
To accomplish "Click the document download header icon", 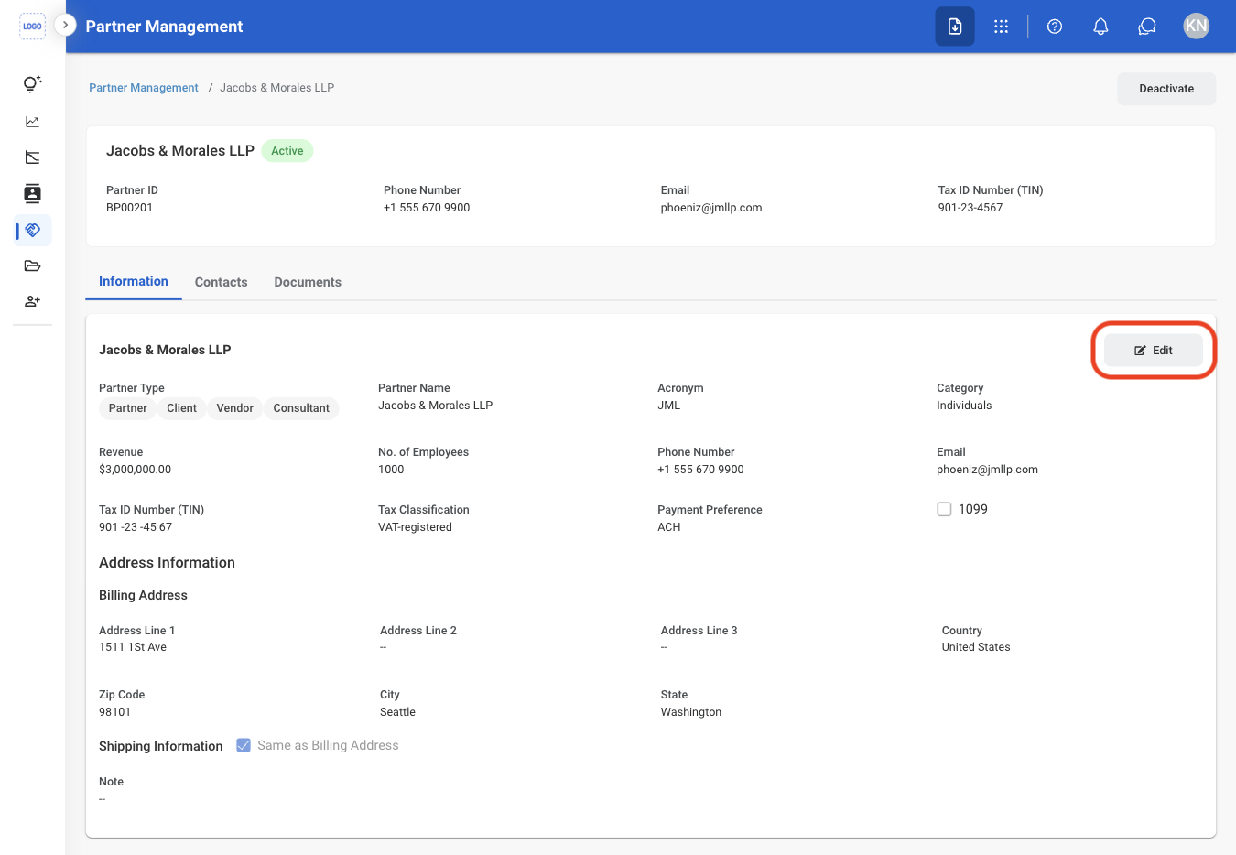I will [x=955, y=27].
